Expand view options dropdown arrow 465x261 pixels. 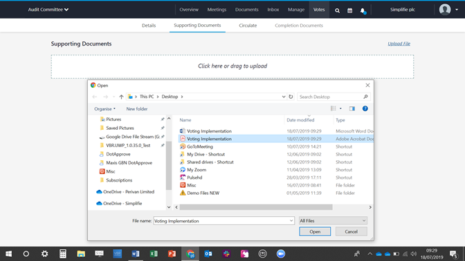[x=340, y=108]
